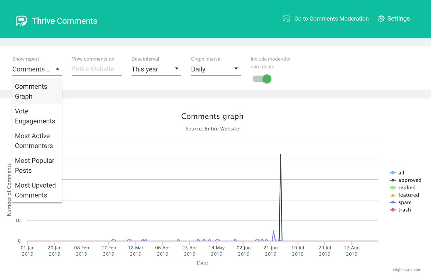
Task: Toggle the 'approved' series legend item
Action: coord(405,180)
